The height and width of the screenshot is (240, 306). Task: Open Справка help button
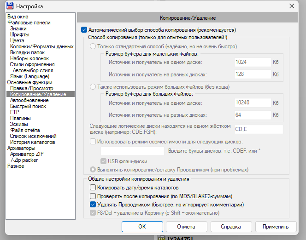(x=231, y=227)
